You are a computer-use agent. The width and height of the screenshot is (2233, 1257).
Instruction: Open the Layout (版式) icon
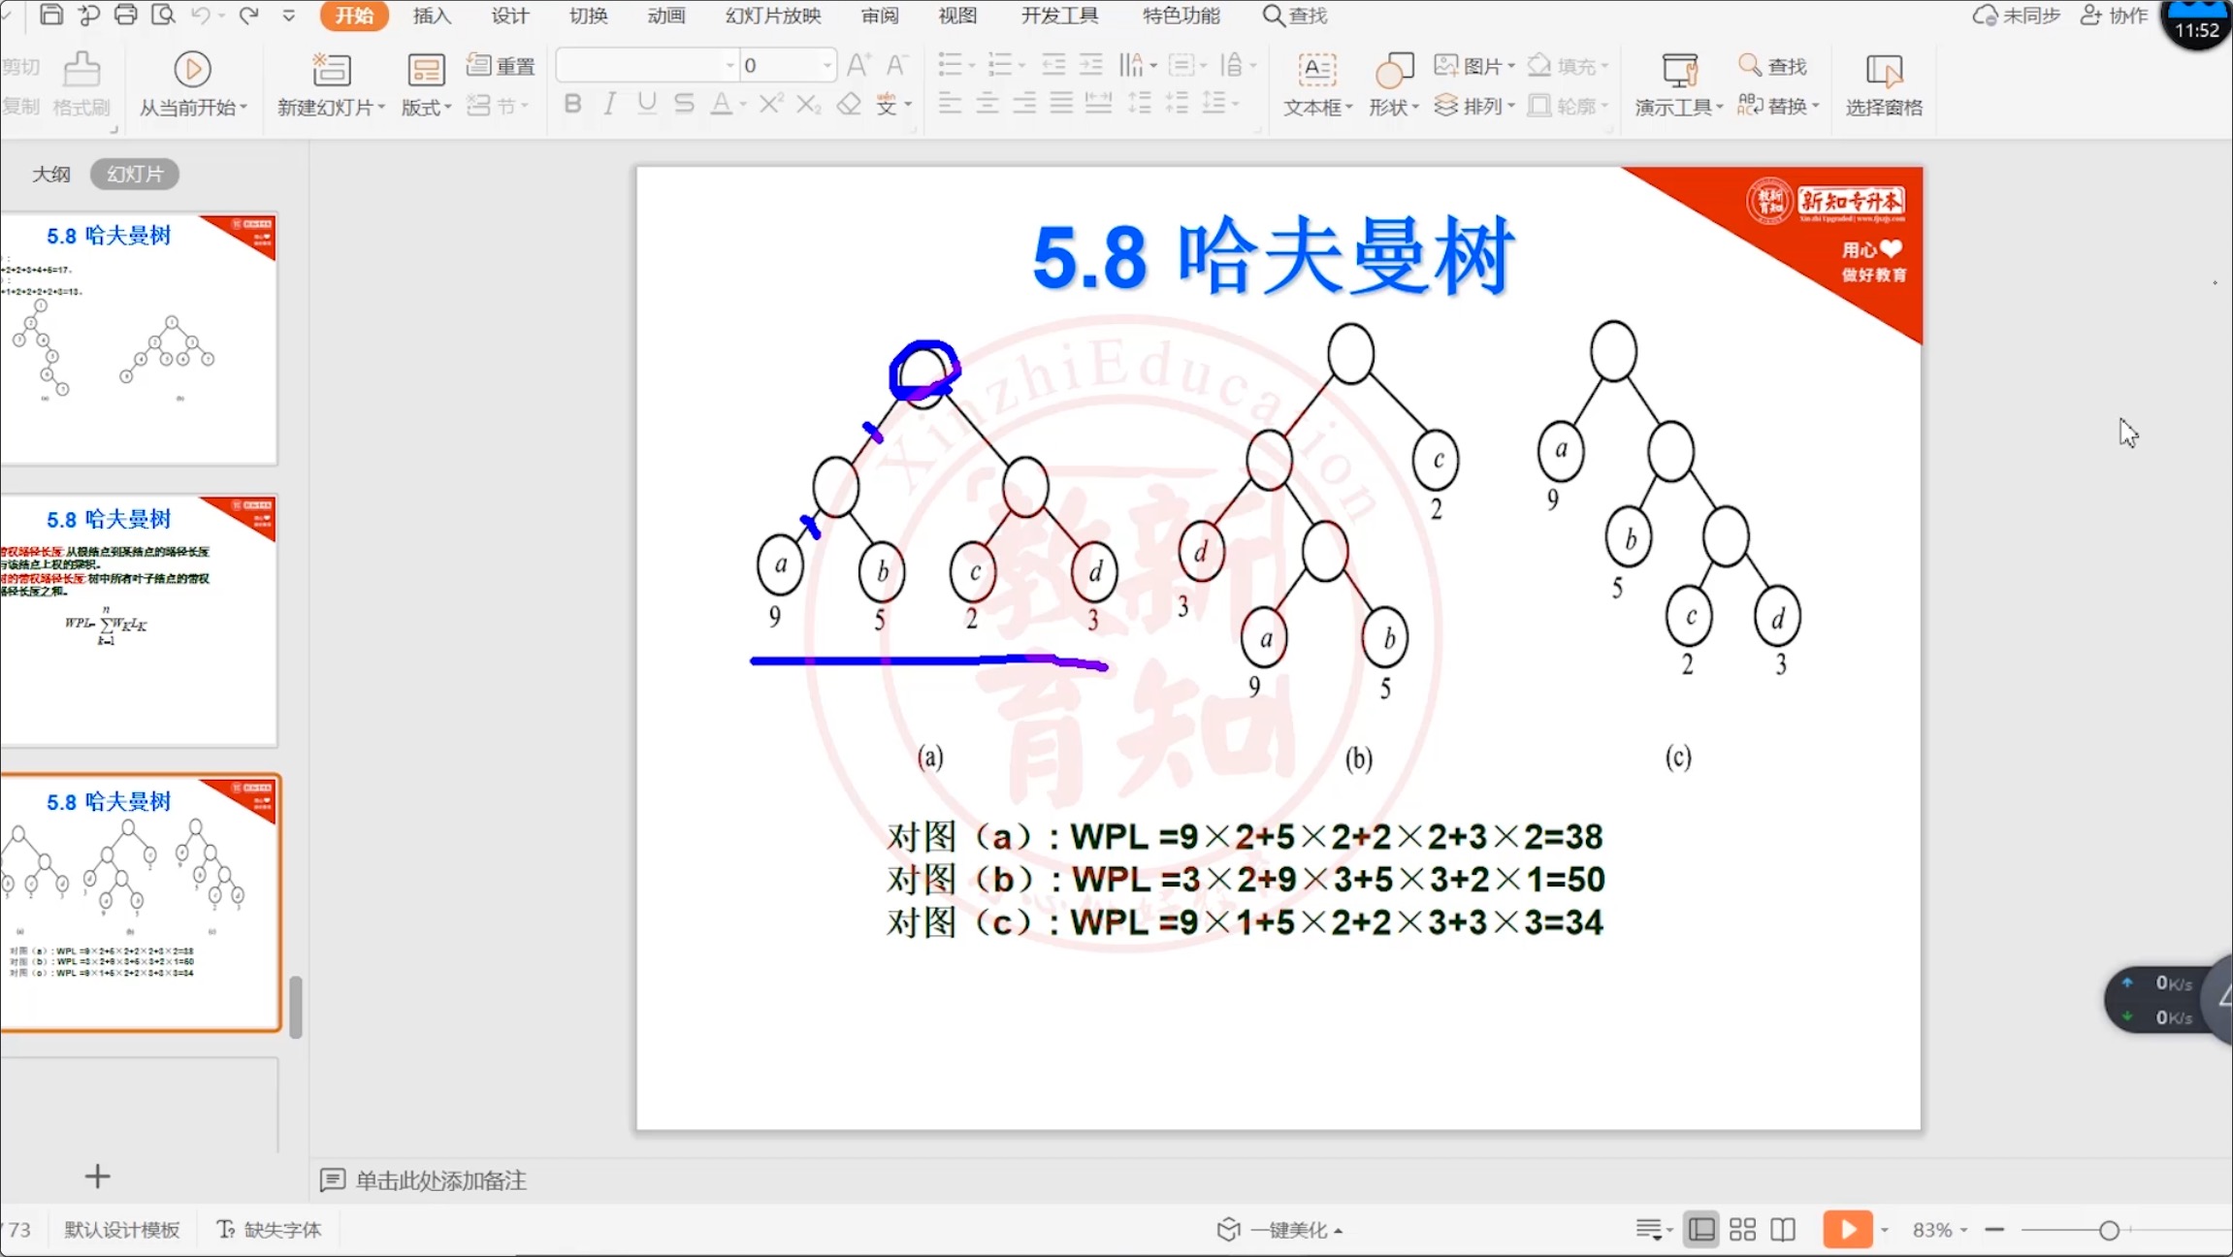click(x=426, y=70)
